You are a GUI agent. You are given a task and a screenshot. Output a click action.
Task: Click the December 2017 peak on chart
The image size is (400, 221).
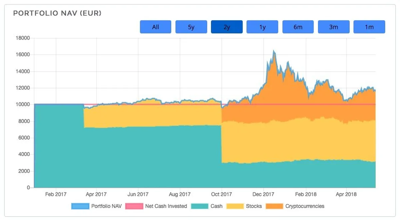click(274, 51)
